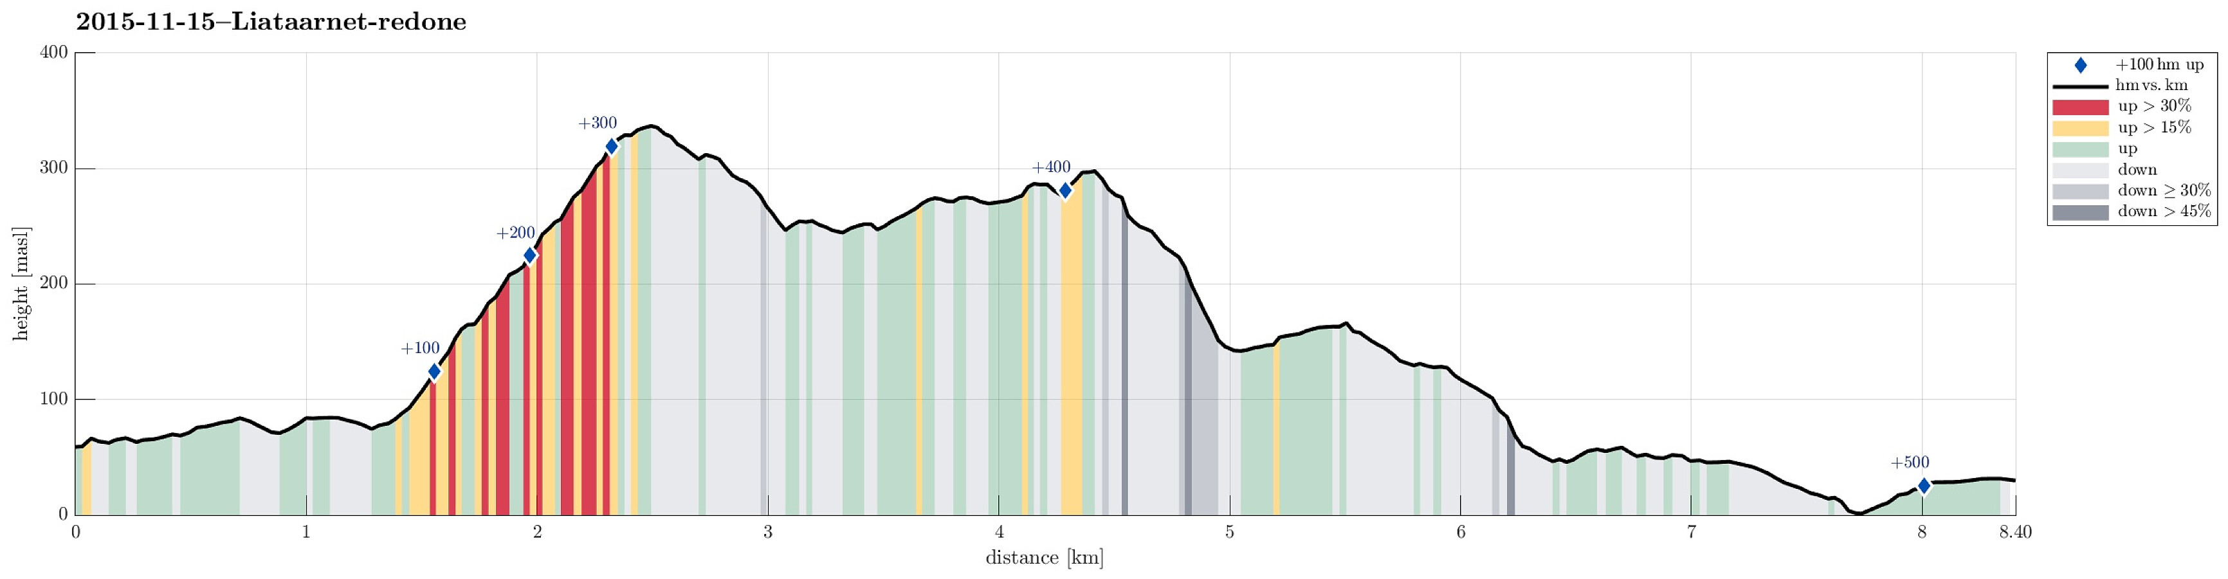Click the black line sample in legend

(x=2080, y=87)
